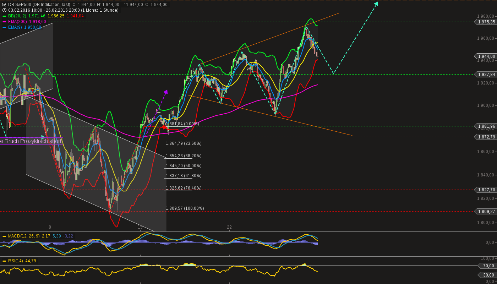
Task: Click the yellow MACD(12, 26, 9) line marker icon
Action: pyautogui.click(x=4, y=235)
